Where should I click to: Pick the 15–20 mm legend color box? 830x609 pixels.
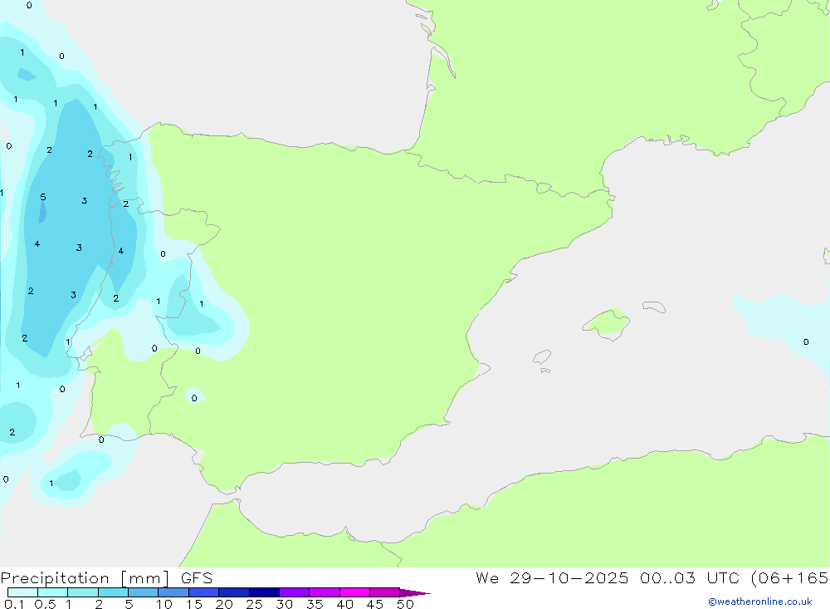click(204, 592)
